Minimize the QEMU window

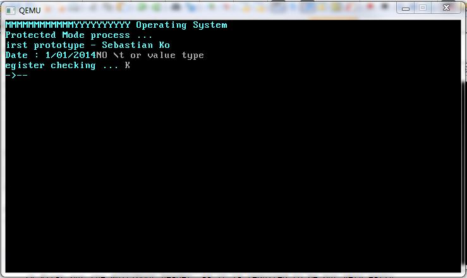pos(405,8)
